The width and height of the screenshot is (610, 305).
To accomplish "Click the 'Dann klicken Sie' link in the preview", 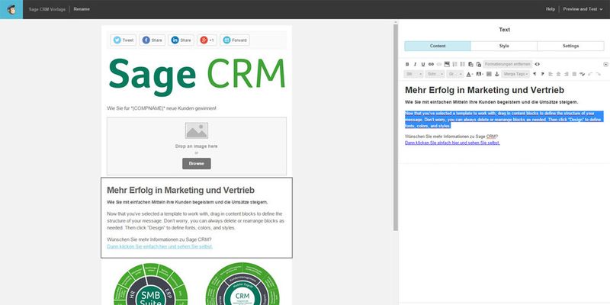I will tap(160, 246).
